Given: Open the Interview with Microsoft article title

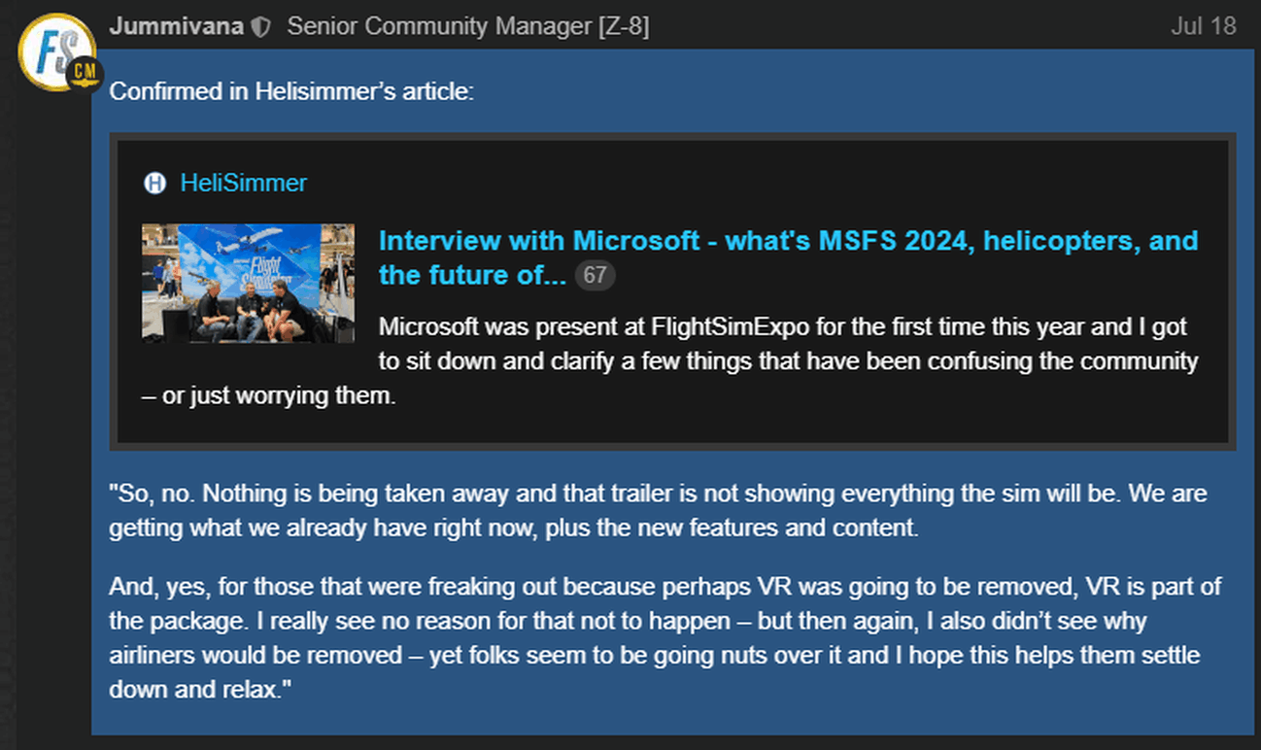Looking at the screenshot, I should [787, 241].
